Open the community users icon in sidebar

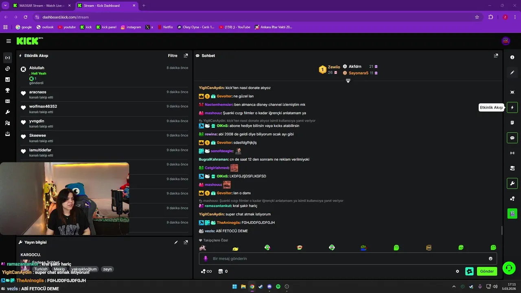click(x=7, y=123)
